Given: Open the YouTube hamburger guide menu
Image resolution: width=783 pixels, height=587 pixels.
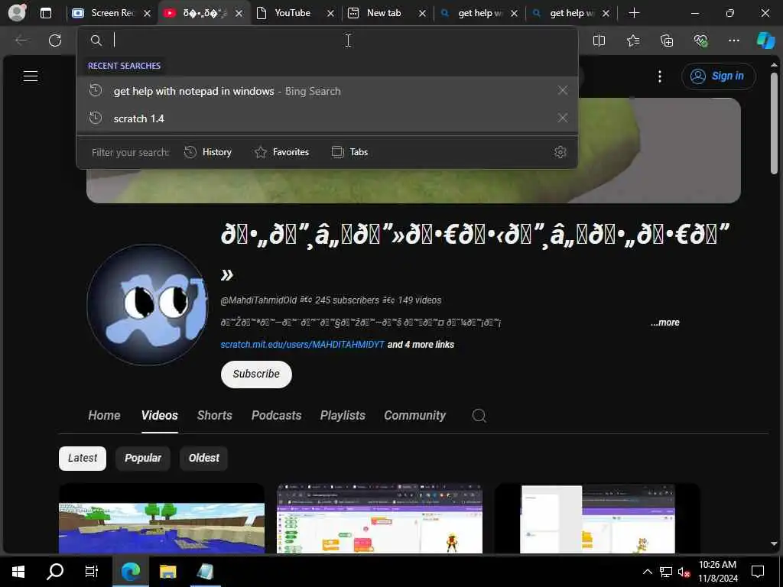Looking at the screenshot, I should click(x=31, y=76).
